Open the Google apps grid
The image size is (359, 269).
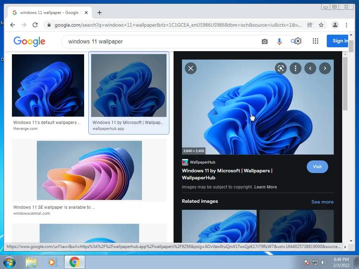pyautogui.click(x=315, y=41)
